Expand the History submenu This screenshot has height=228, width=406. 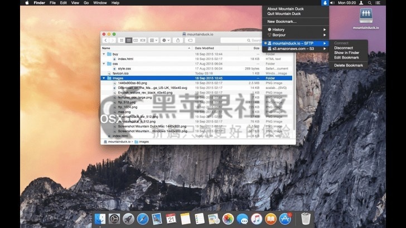[296, 29]
